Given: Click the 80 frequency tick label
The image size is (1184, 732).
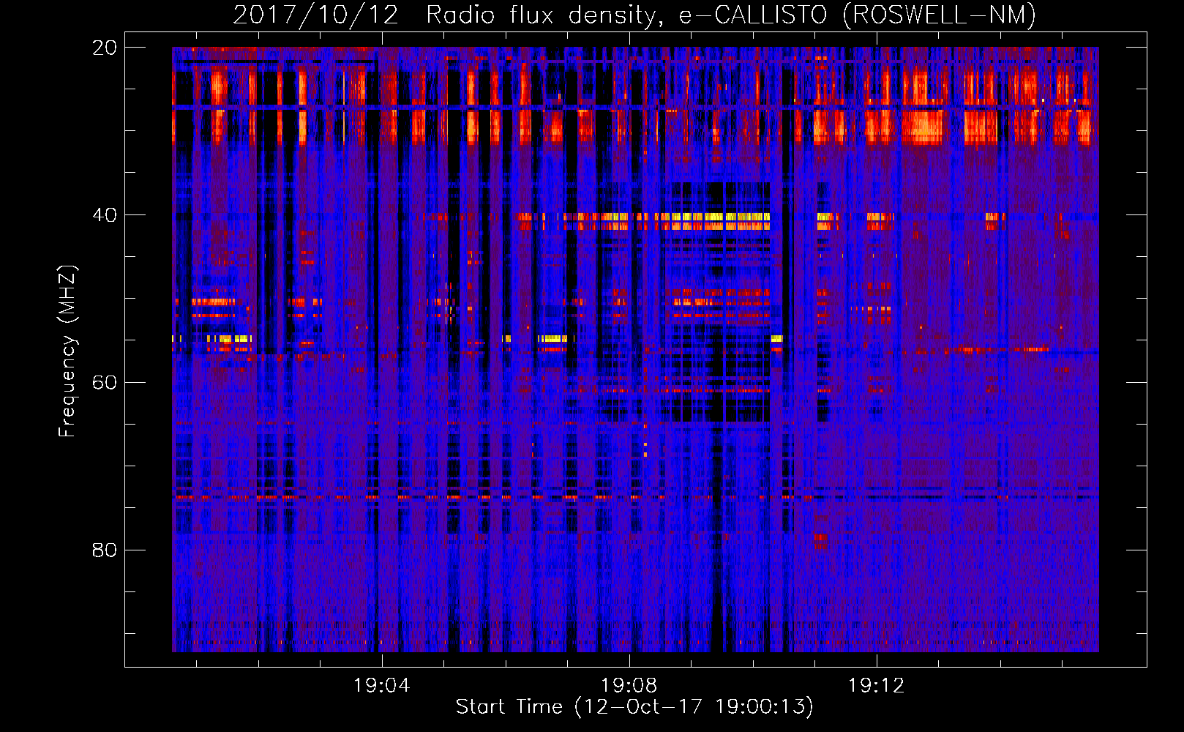Looking at the screenshot, I should coord(105,550).
